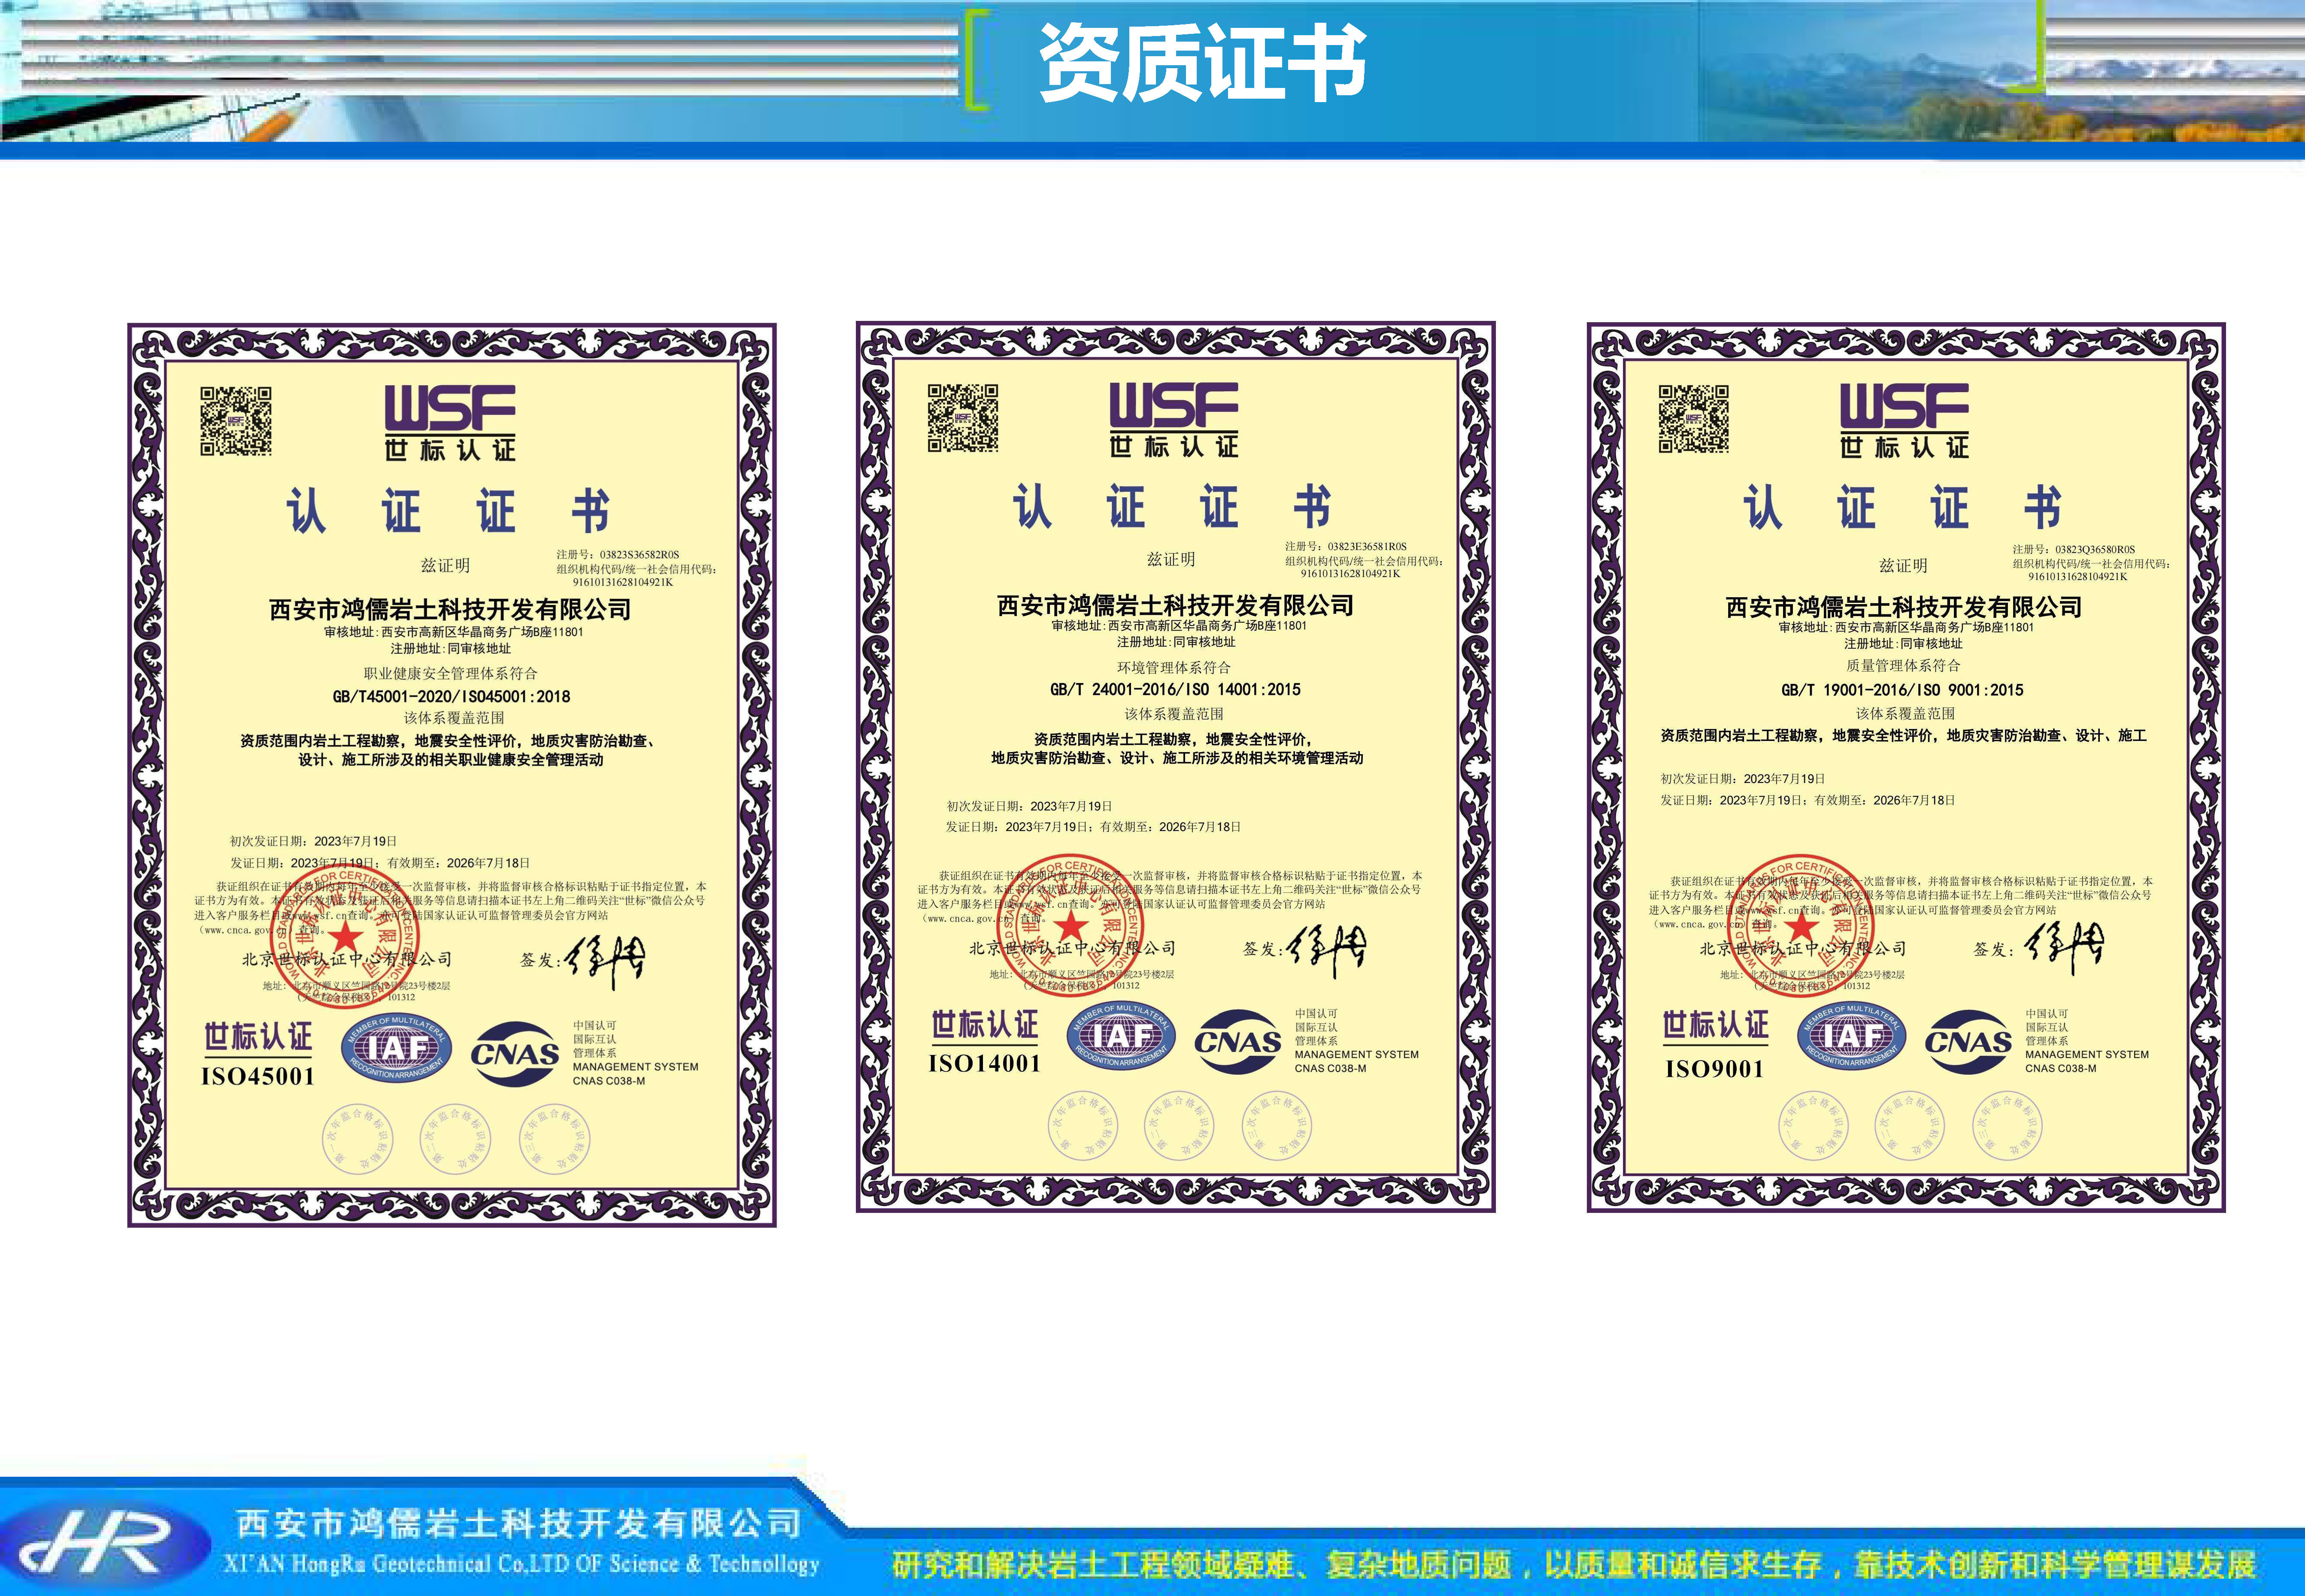Click the footer company name 西安市鸿儒岩土科技开发有限公司

pos(519,1523)
